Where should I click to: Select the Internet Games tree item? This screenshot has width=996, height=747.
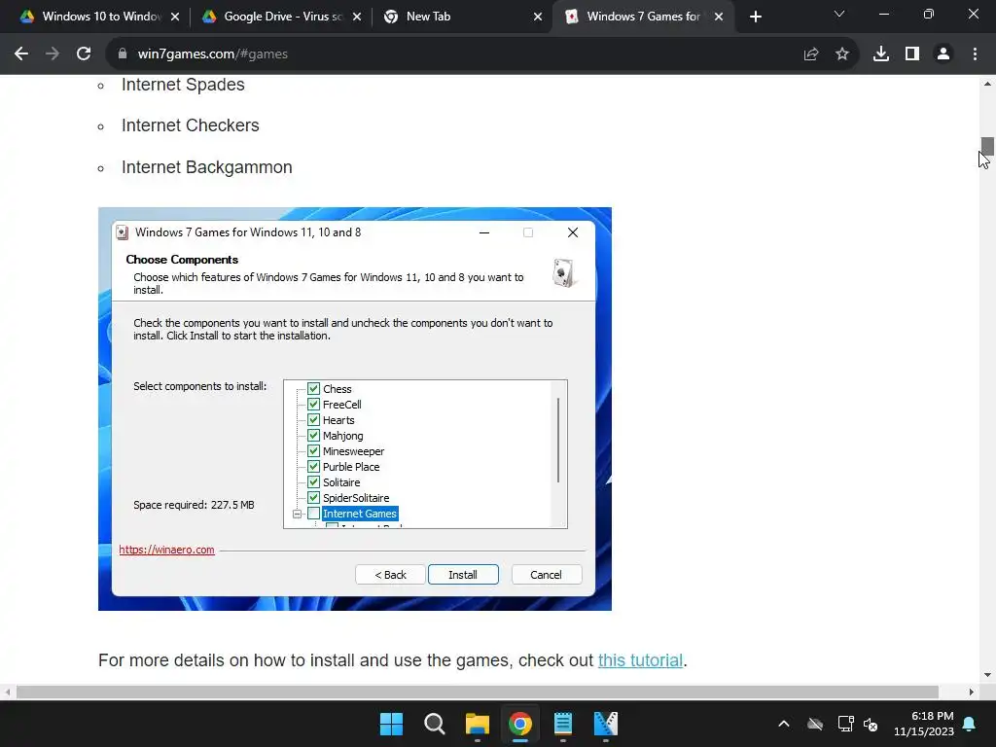point(360,514)
